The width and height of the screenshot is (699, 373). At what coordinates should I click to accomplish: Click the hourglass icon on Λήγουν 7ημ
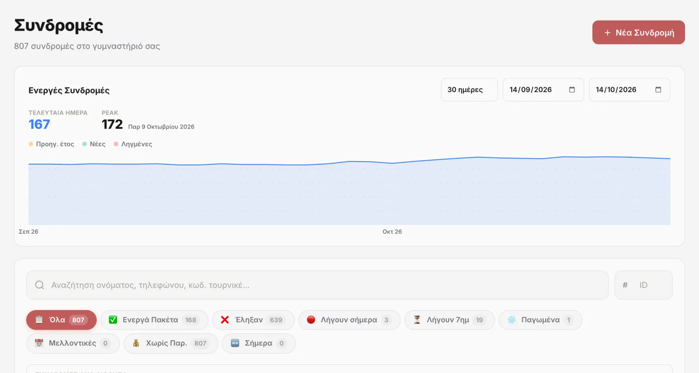pyautogui.click(x=417, y=320)
